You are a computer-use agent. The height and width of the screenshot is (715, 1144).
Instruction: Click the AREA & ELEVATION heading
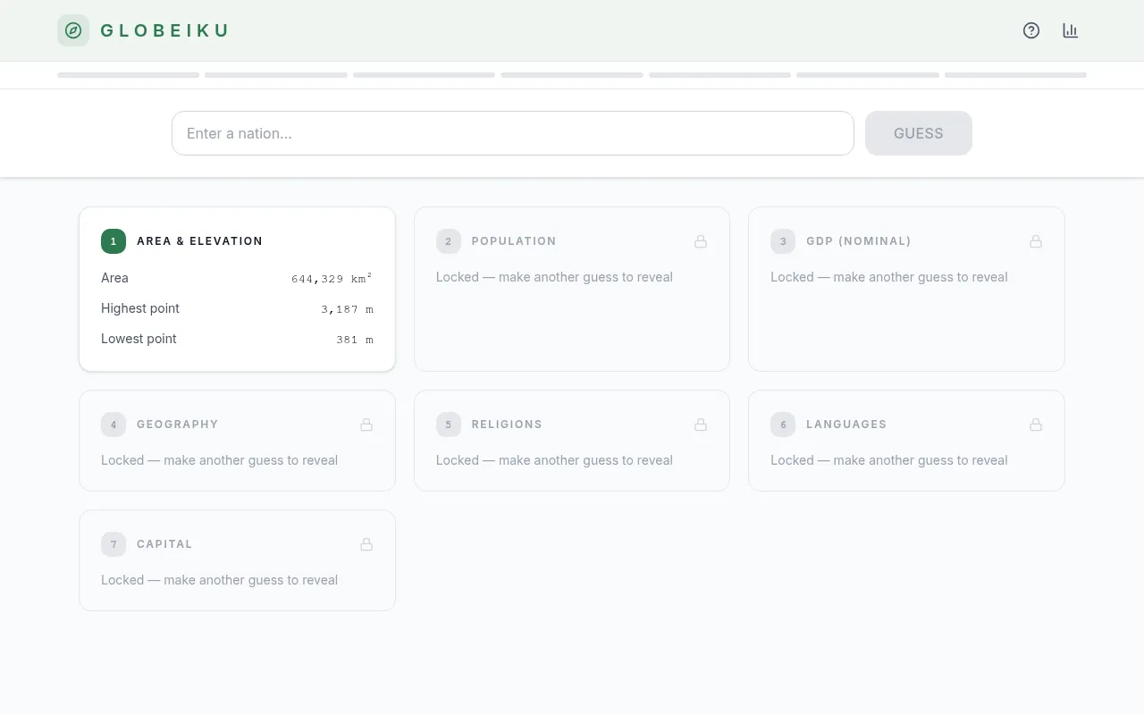(199, 241)
